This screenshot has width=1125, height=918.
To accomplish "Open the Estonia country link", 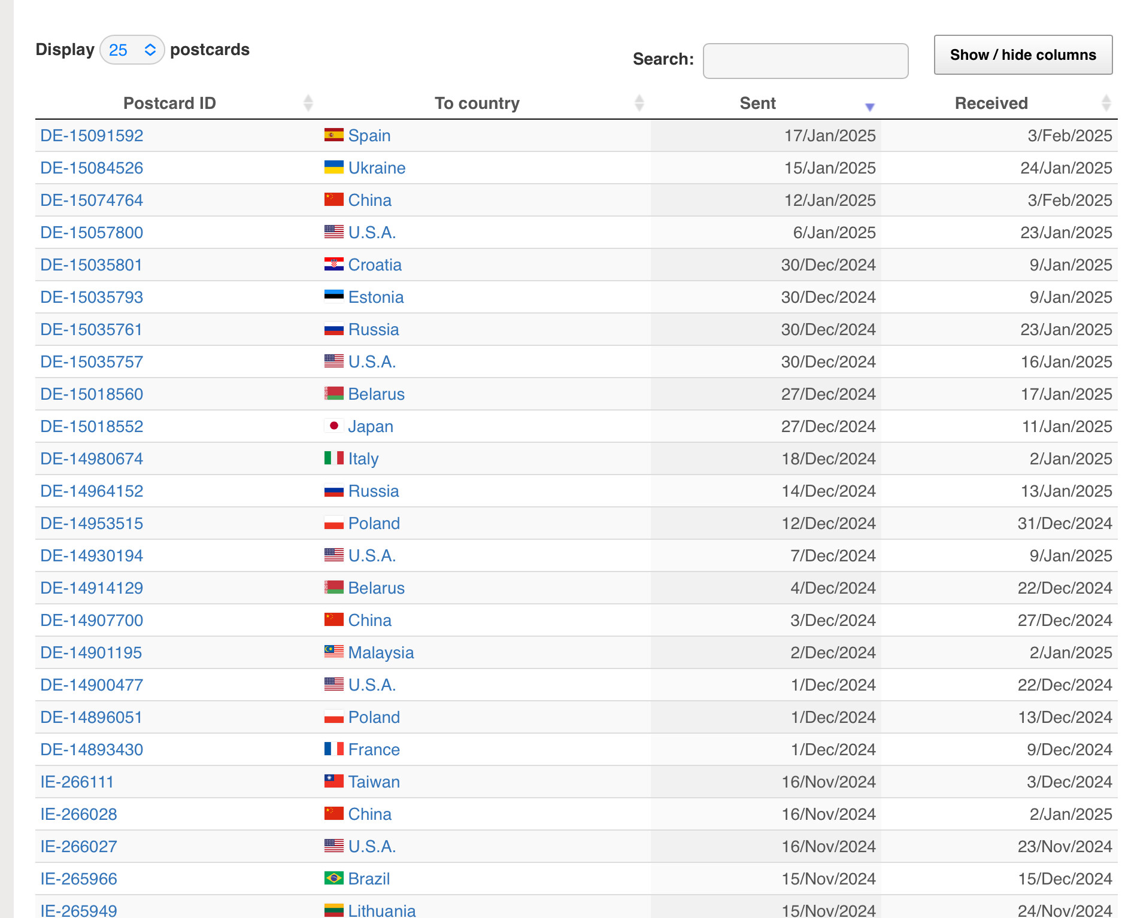I will tap(376, 297).
